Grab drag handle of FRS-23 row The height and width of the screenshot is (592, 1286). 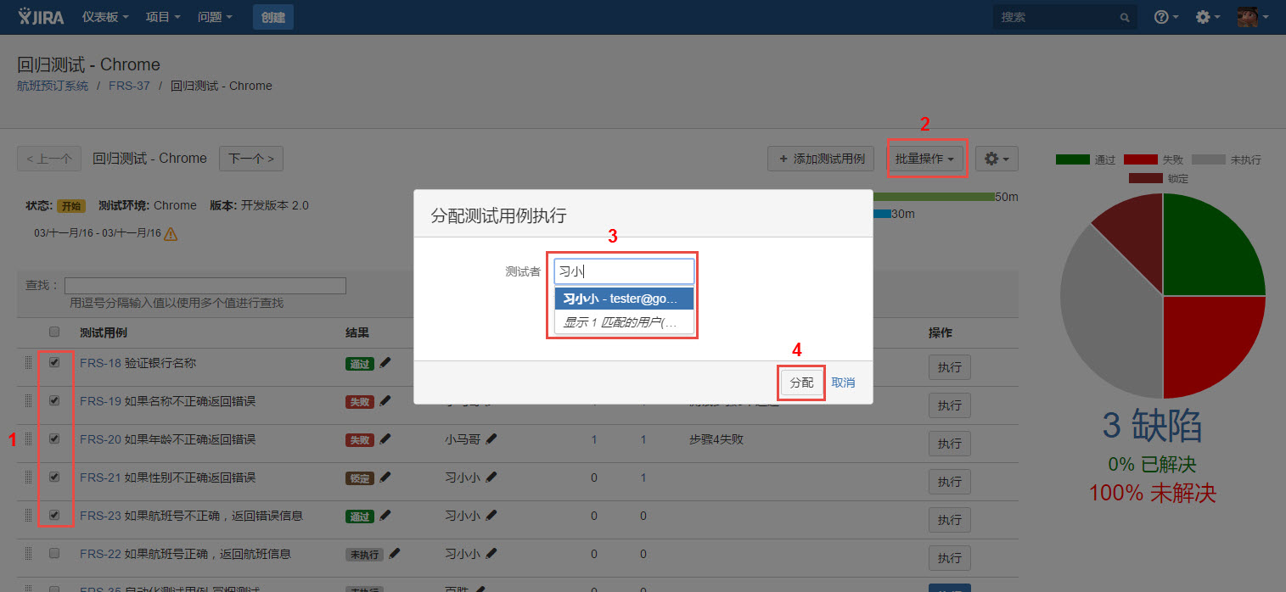click(x=28, y=516)
